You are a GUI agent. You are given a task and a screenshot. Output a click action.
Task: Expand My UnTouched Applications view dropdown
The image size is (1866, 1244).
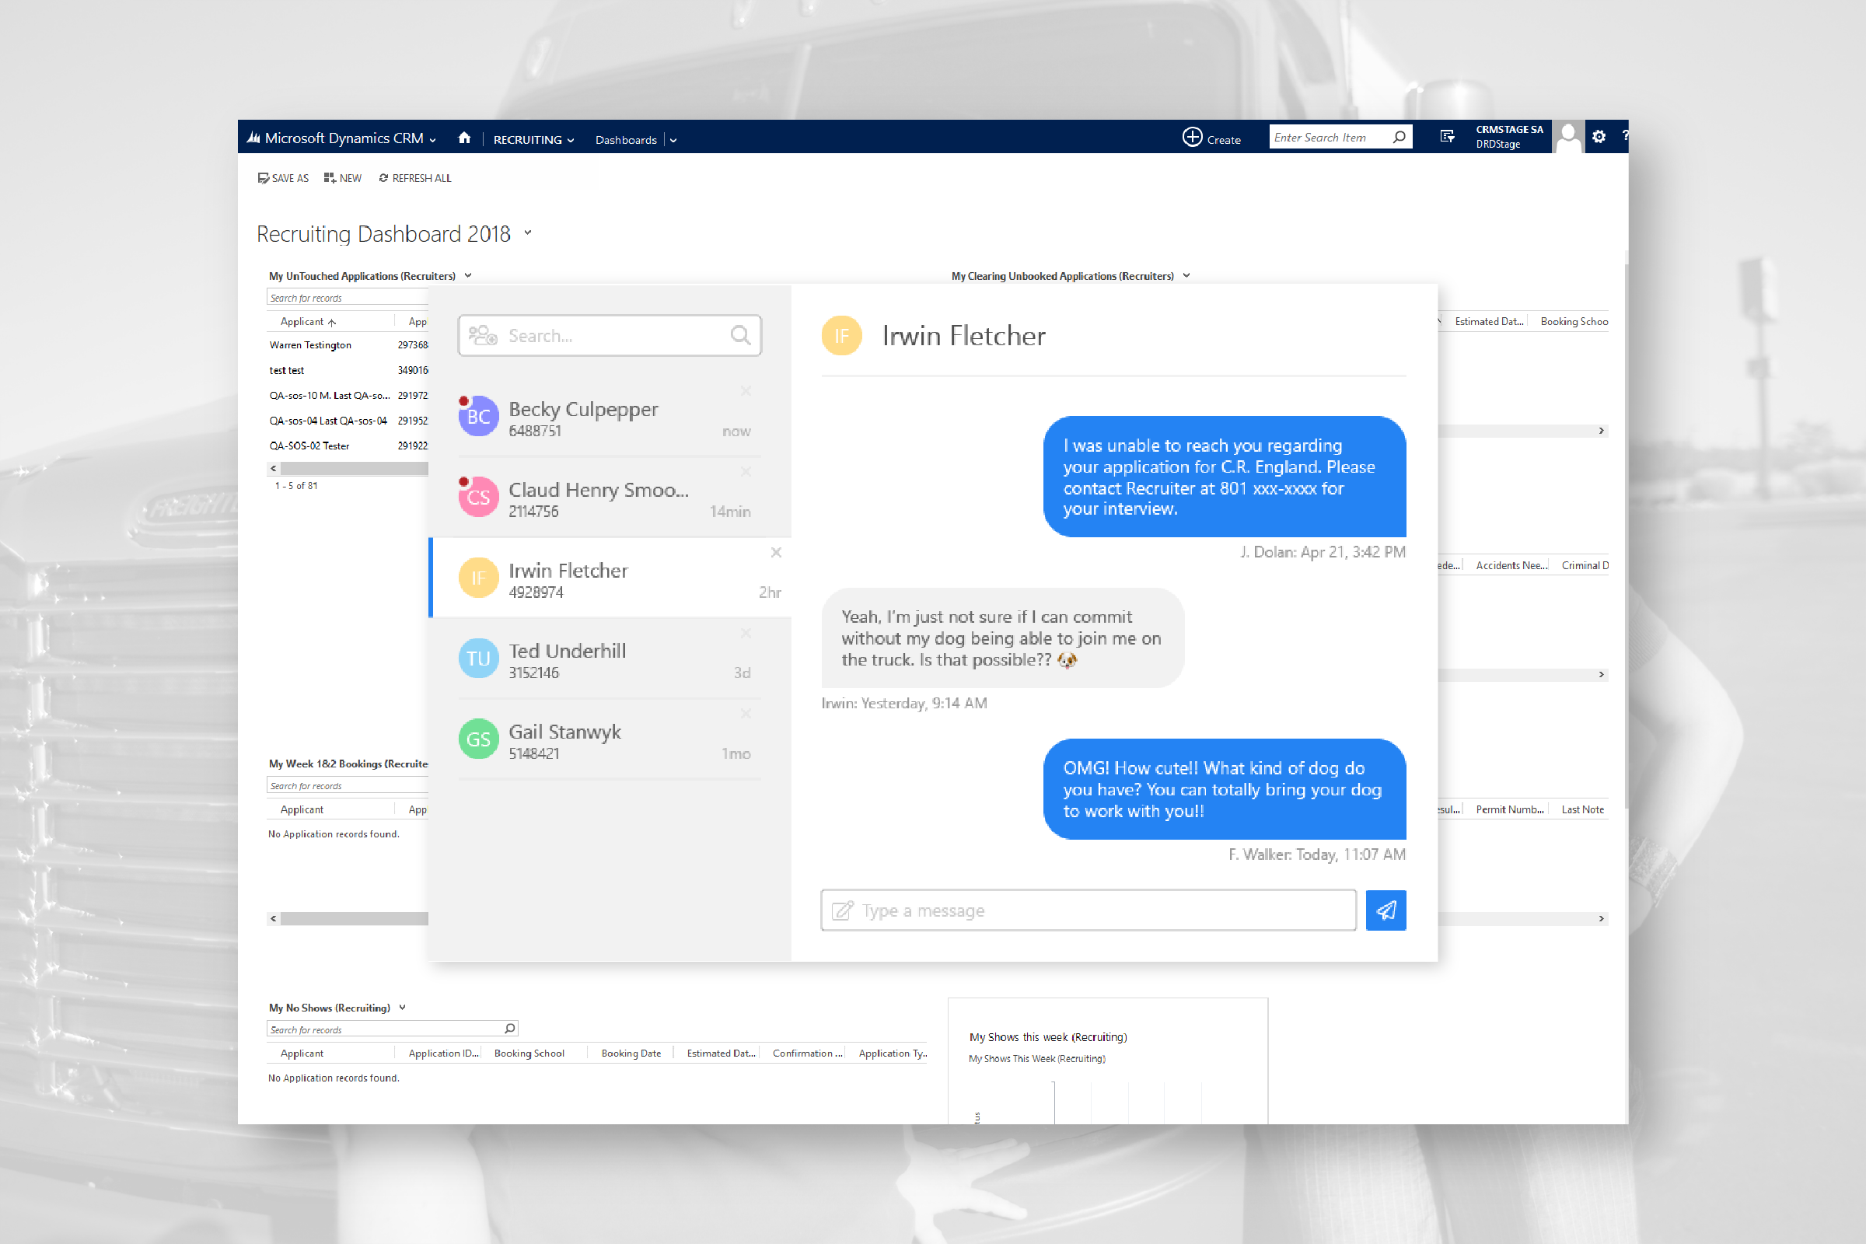[x=468, y=275]
